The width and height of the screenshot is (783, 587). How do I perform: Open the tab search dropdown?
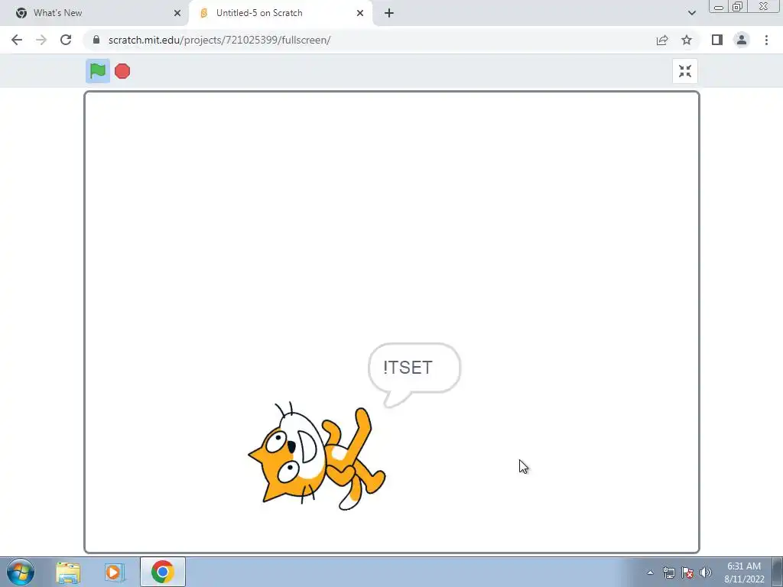pyautogui.click(x=691, y=13)
